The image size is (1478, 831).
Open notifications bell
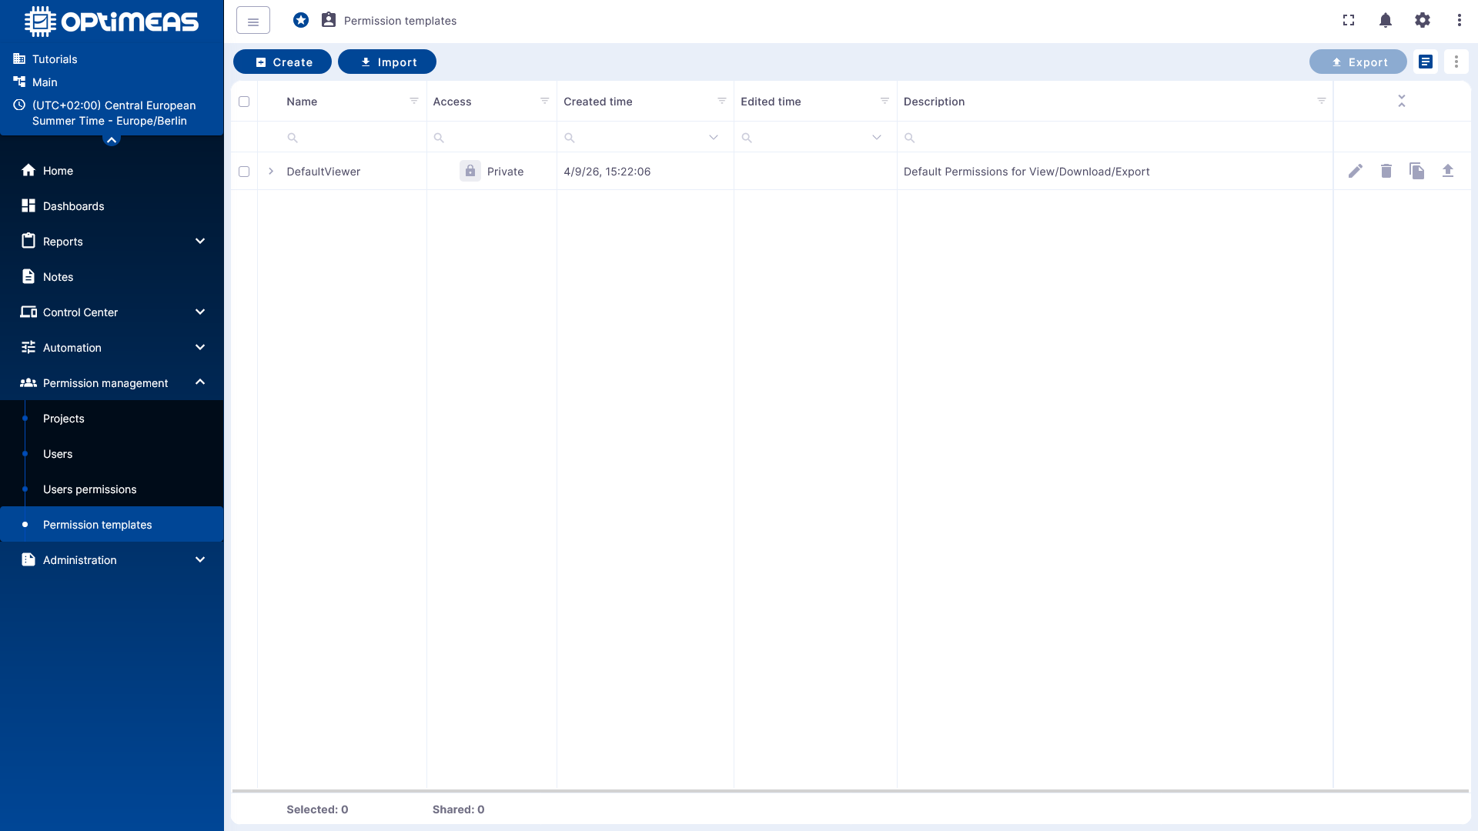[1386, 20]
